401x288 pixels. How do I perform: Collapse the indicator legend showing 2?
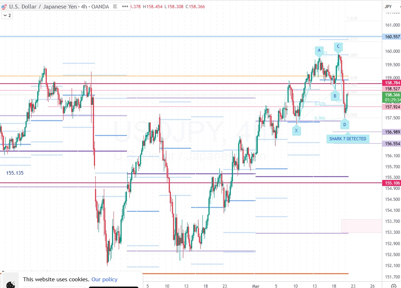click(x=7, y=15)
